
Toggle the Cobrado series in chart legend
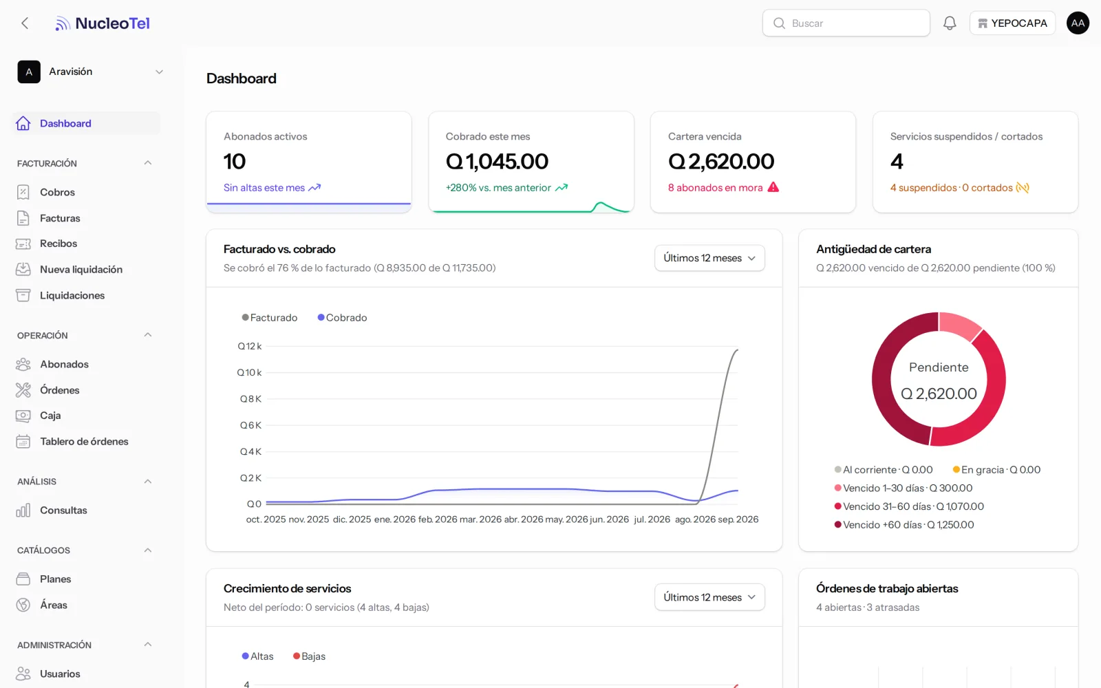(x=342, y=318)
